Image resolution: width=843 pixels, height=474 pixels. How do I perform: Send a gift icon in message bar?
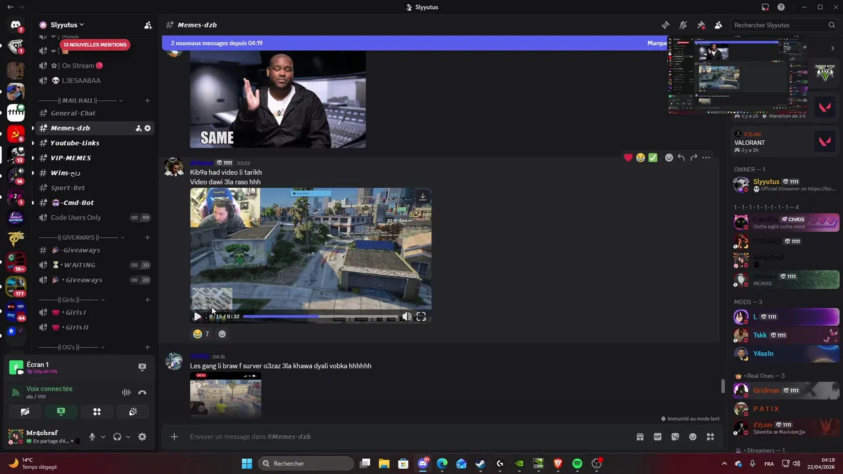pos(639,436)
